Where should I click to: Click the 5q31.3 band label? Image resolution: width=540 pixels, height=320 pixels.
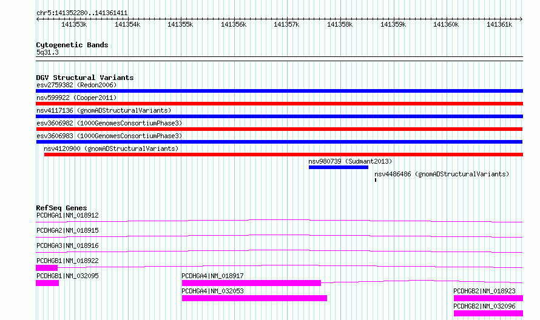(47, 52)
